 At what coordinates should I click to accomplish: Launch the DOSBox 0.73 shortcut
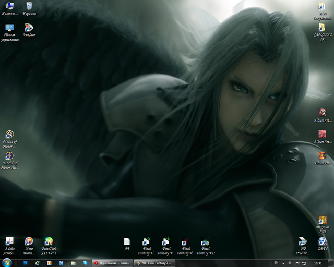(x=323, y=224)
